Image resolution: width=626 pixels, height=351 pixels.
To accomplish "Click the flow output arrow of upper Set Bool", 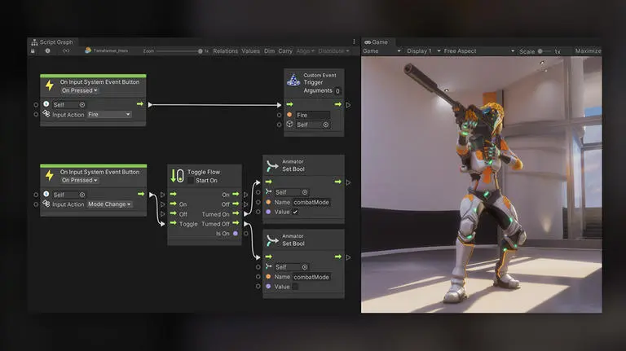I will coord(338,182).
